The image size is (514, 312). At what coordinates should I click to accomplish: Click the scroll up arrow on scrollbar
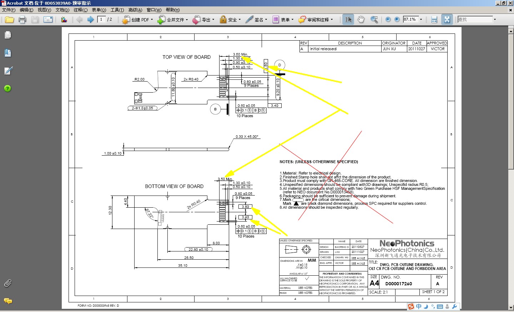tap(511, 31)
